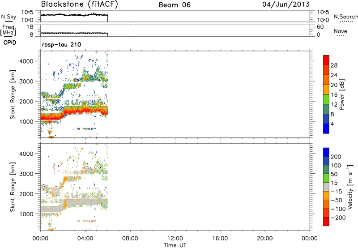Click the 04:00 time axis label
The width and height of the screenshot is (358, 248).
[85, 239]
